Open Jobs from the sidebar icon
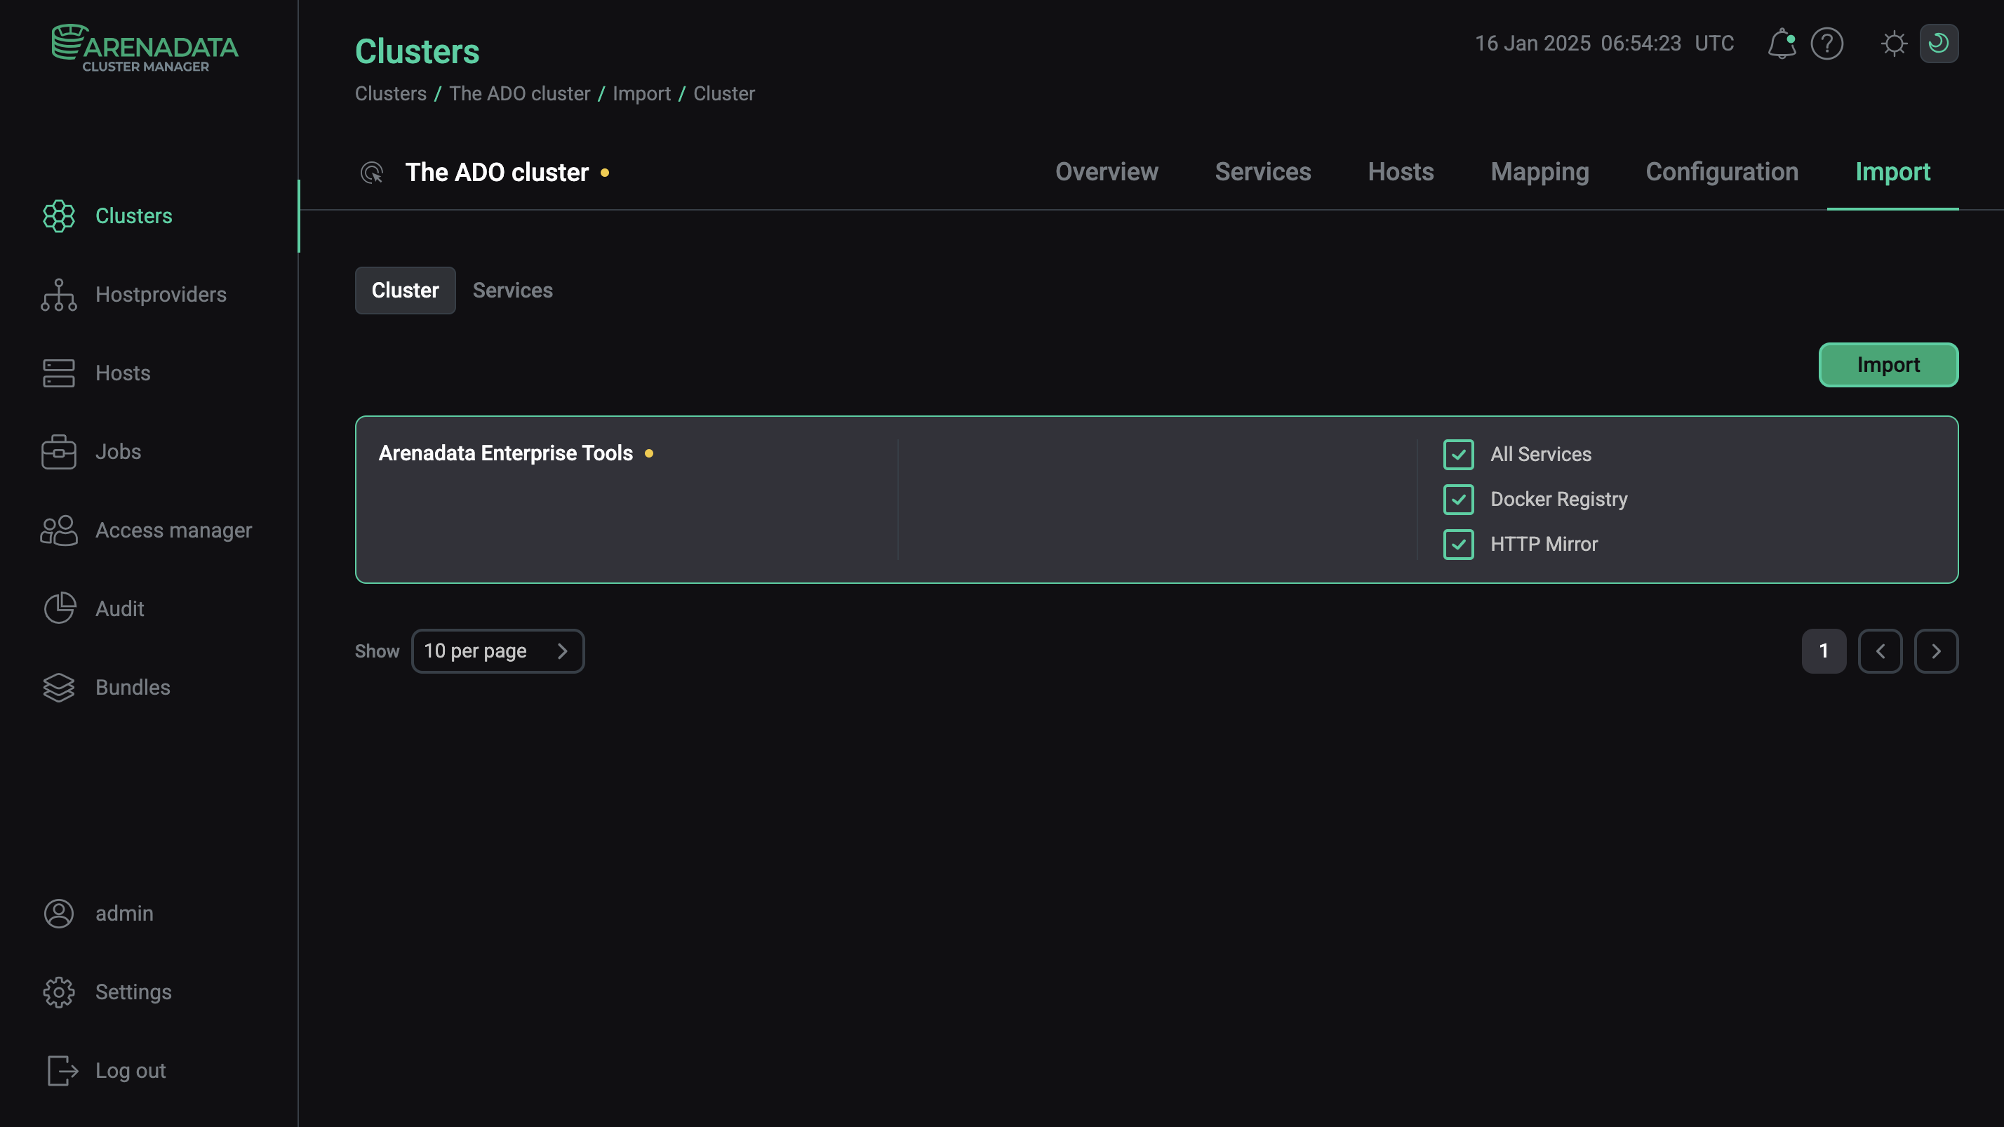This screenshot has width=2004, height=1127. (58, 451)
